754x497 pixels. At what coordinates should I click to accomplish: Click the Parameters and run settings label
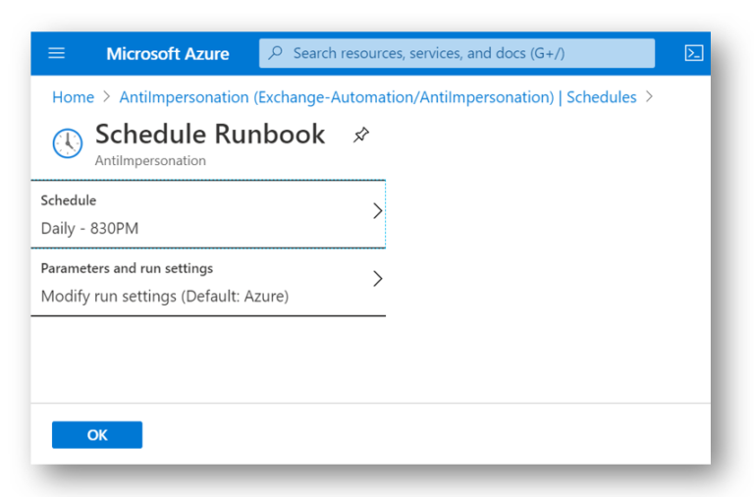pyautogui.click(x=127, y=268)
